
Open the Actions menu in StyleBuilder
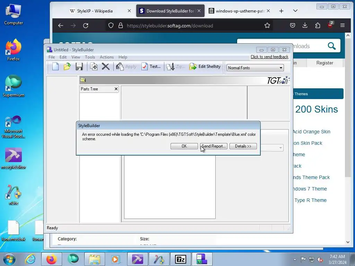[107, 57]
